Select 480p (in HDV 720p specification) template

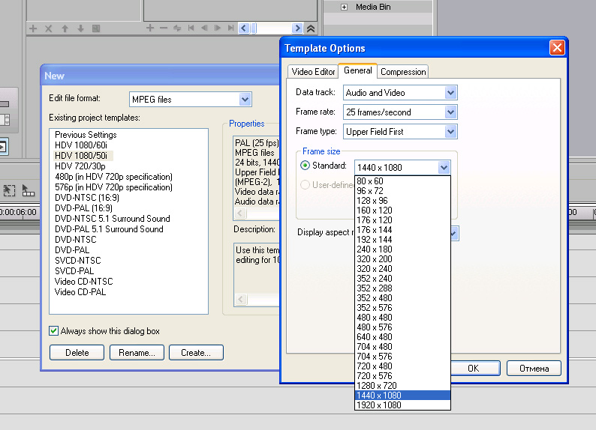point(113,177)
